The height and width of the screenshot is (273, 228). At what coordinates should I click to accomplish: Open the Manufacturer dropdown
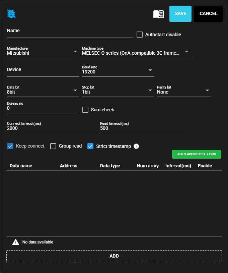43,53
